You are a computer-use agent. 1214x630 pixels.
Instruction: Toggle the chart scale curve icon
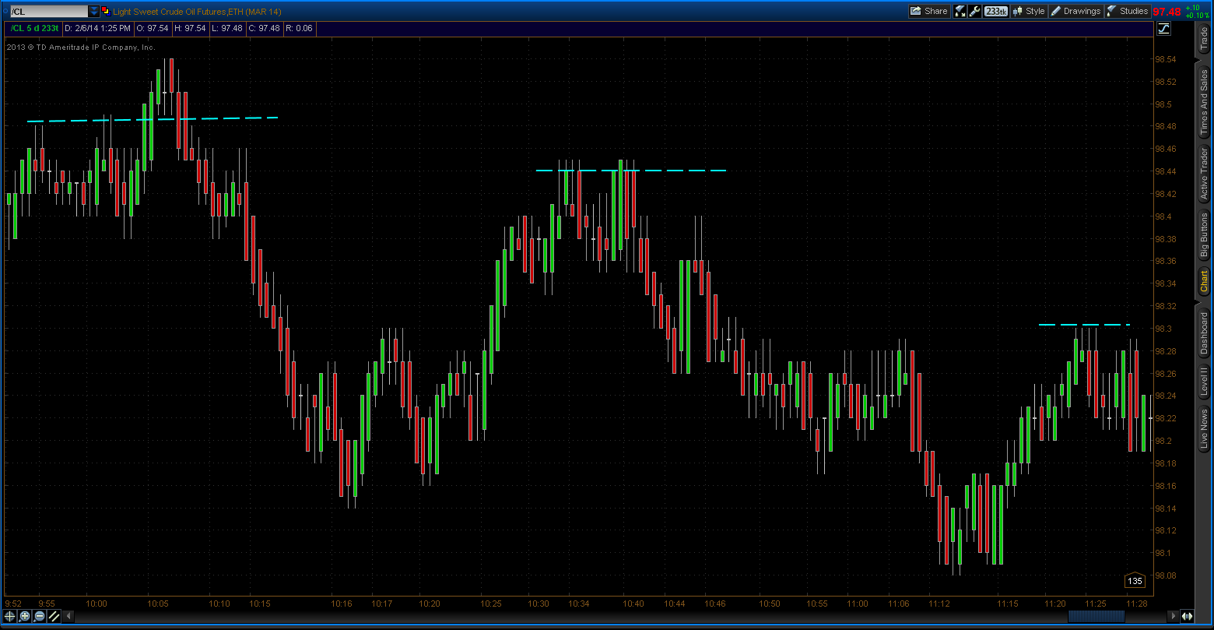(x=1164, y=29)
